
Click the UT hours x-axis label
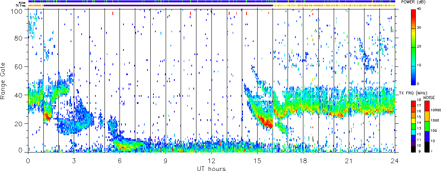tap(211, 168)
